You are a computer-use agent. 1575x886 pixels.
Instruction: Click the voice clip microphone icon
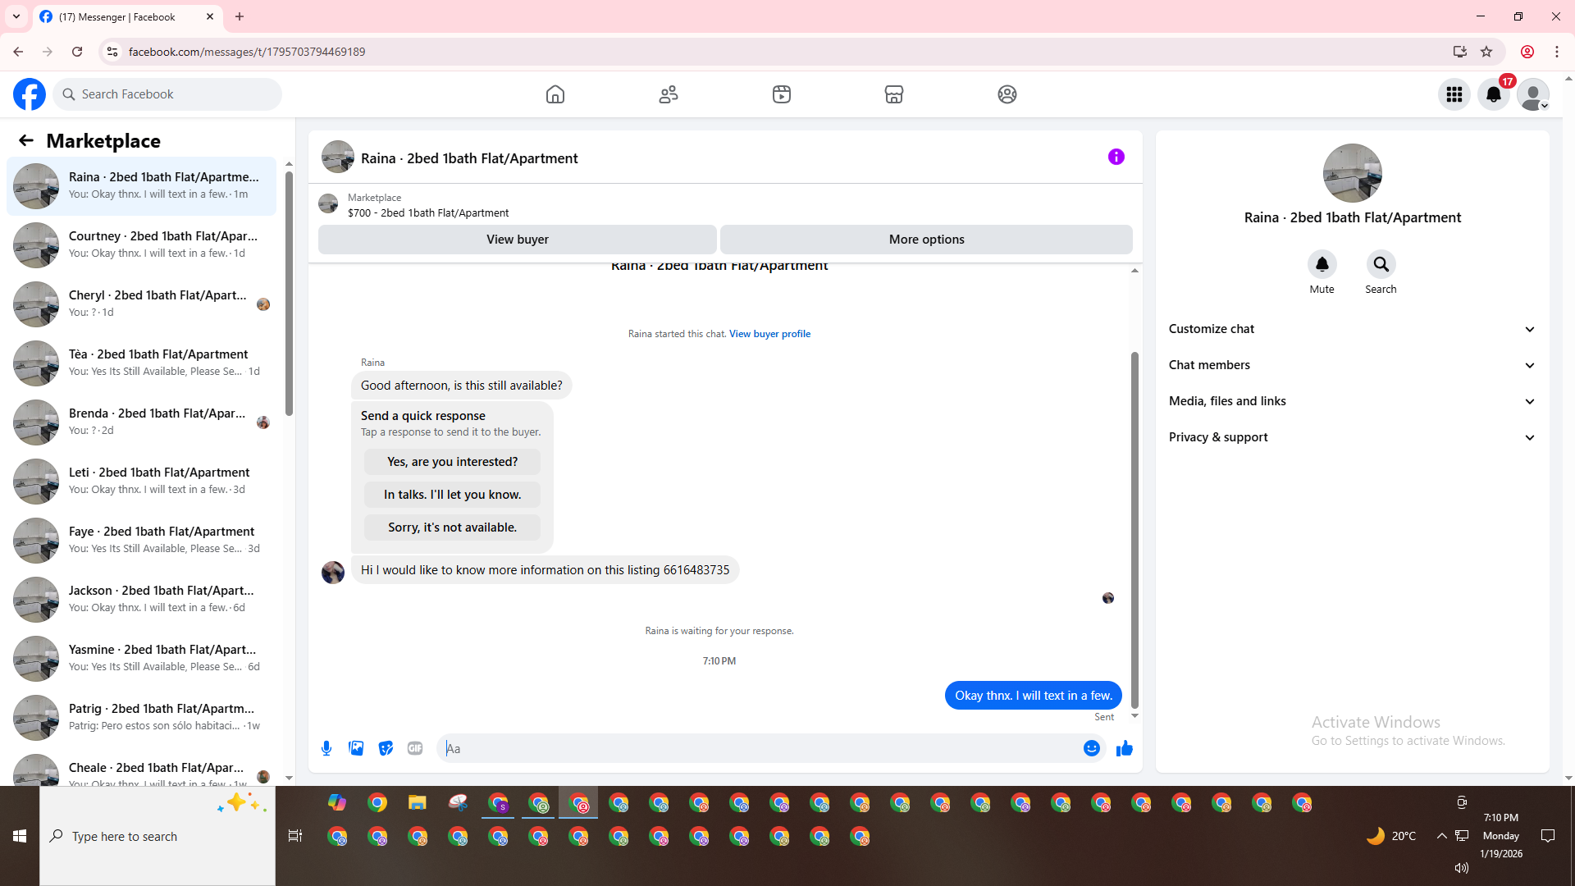click(x=326, y=748)
